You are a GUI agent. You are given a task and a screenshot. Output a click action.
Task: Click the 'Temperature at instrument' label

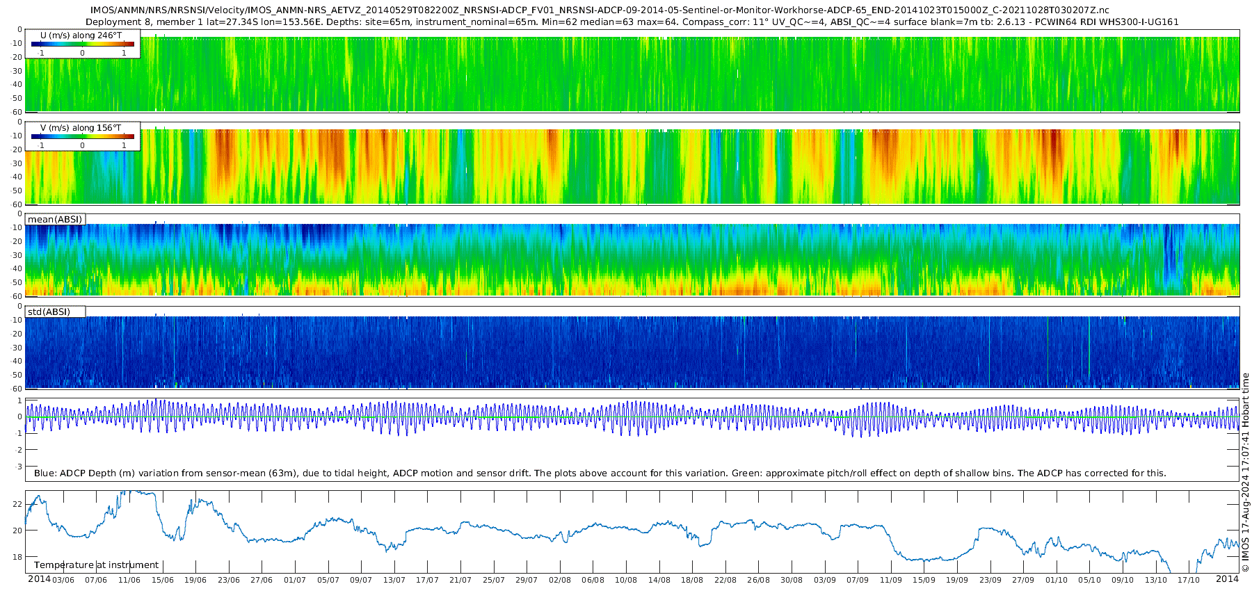click(96, 565)
